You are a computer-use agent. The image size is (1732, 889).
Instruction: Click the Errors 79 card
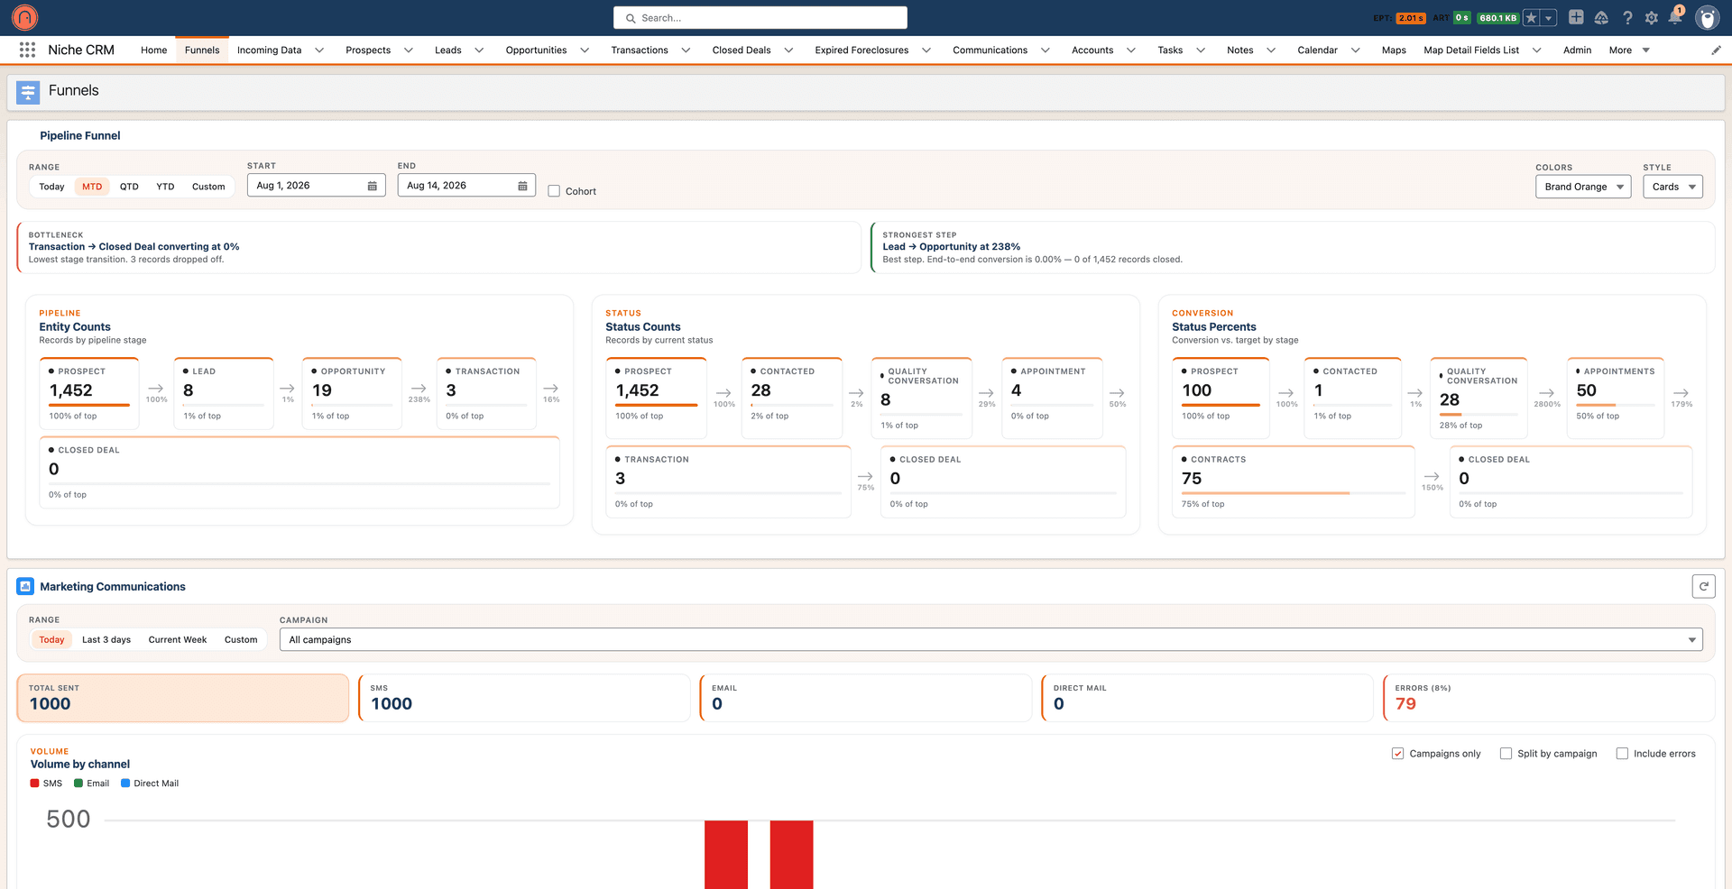(1549, 698)
